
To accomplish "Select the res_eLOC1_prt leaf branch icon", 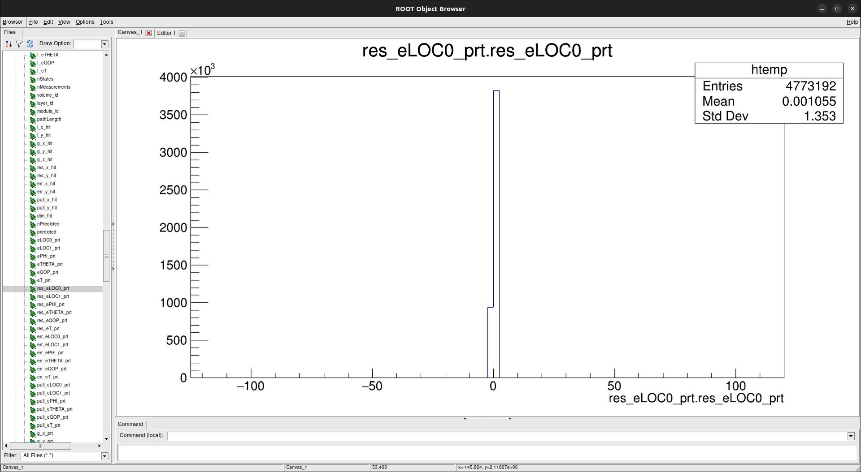I will tap(33, 296).
